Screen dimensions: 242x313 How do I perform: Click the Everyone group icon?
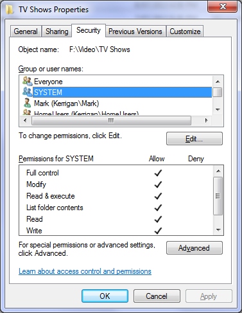point(27,81)
